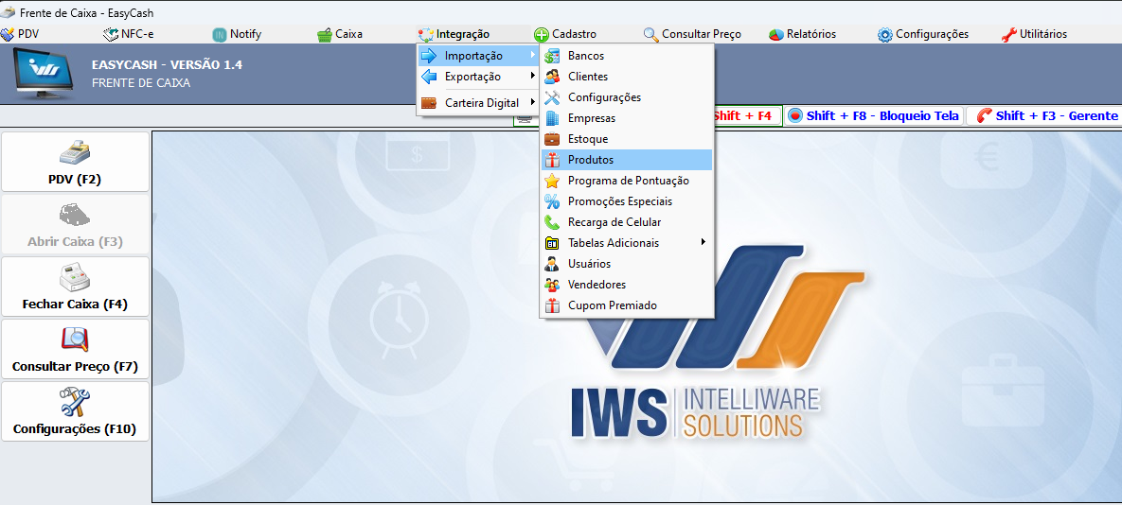
Task: Click the Clientes people icon
Action: pyautogui.click(x=552, y=77)
